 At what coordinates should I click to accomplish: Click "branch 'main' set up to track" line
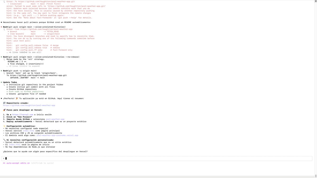32,73
